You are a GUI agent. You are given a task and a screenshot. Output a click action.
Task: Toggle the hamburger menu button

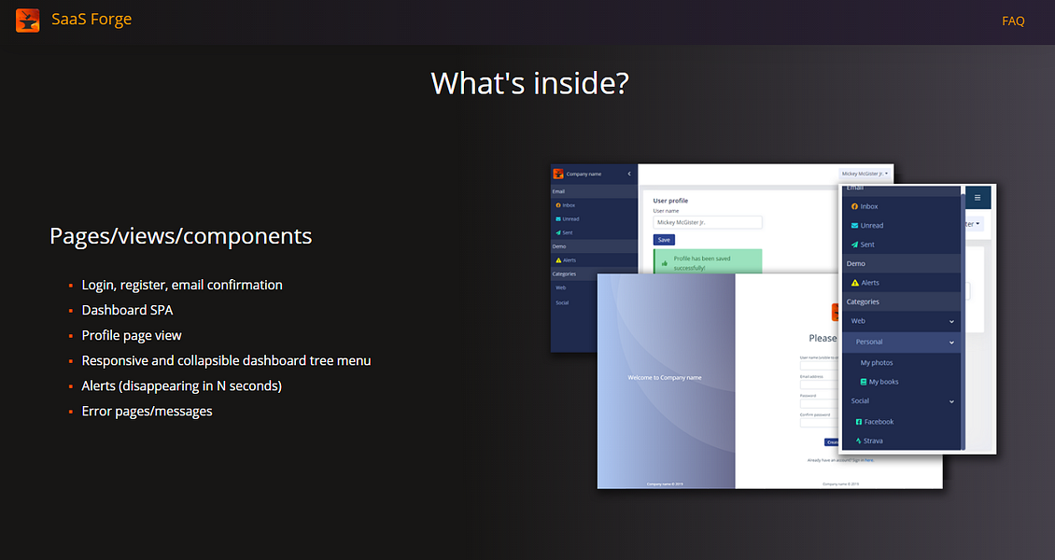point(977,197)
